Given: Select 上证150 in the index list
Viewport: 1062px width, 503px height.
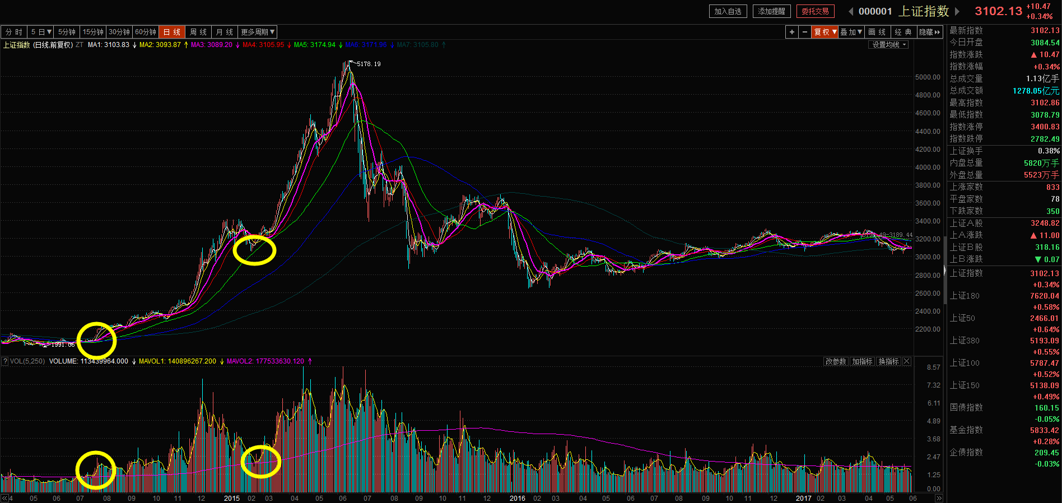Looking at the screenshot, I should click(965, 385).
